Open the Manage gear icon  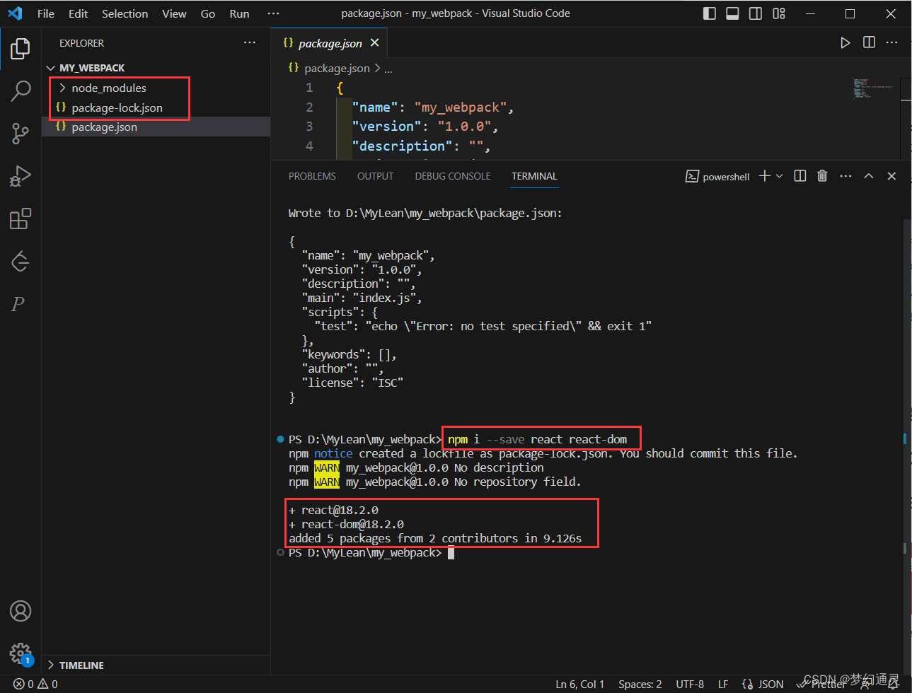[21, 653]
